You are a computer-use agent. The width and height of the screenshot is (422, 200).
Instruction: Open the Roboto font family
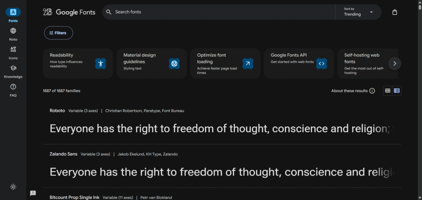click(57, 111)
